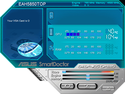
Task: Click the Memory clock slider handle
Action: point(88,79)
